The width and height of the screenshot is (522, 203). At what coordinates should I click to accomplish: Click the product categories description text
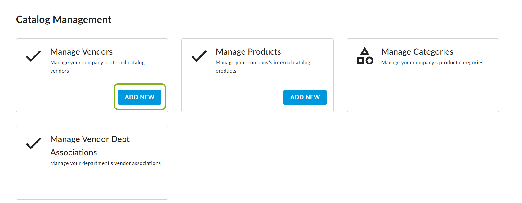tap(432, 63)
